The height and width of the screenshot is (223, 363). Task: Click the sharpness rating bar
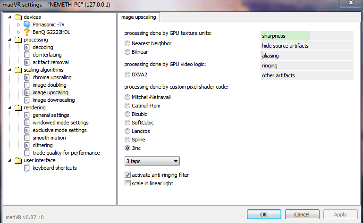(307, 36)
